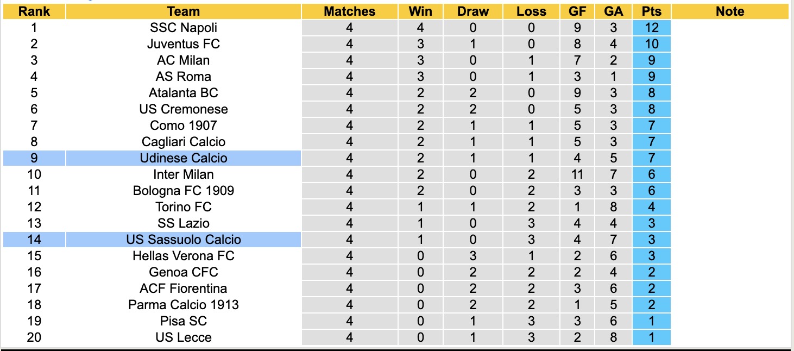Click SSC Napoli's 12 points cell

[x=651, y=28]
